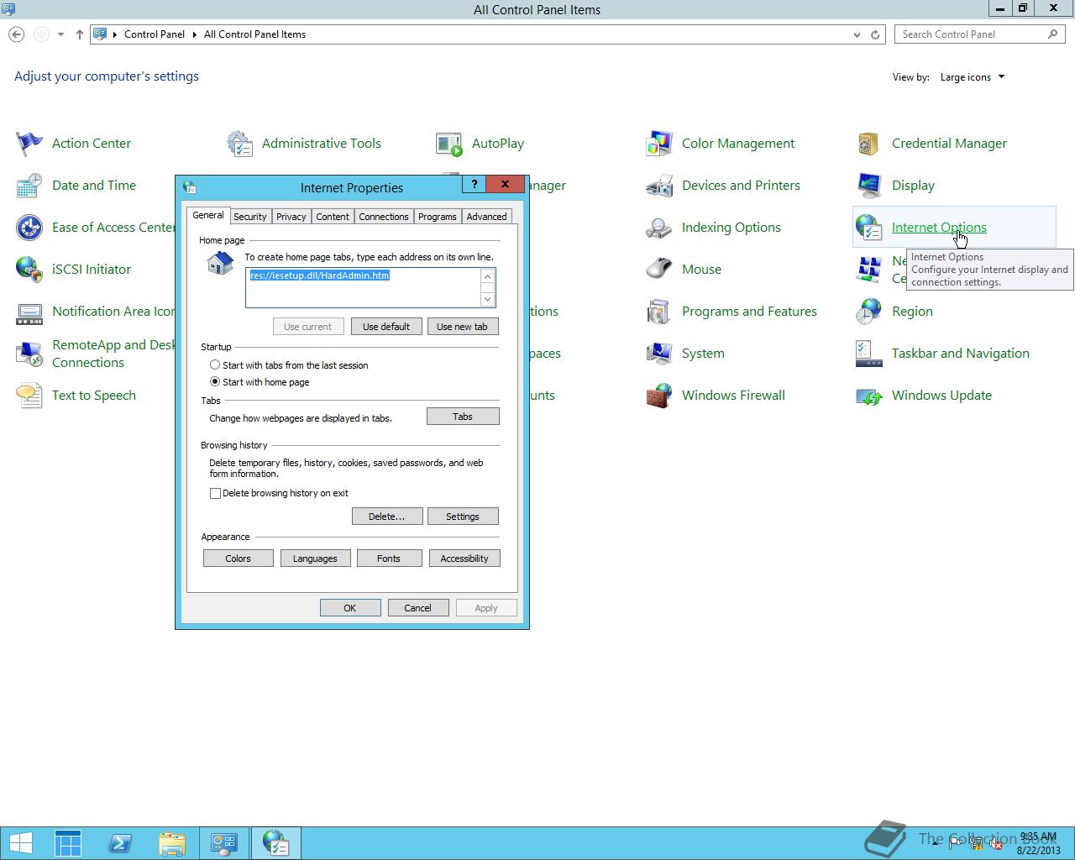Launch PowerShell from the taskbar

[120, 843]
